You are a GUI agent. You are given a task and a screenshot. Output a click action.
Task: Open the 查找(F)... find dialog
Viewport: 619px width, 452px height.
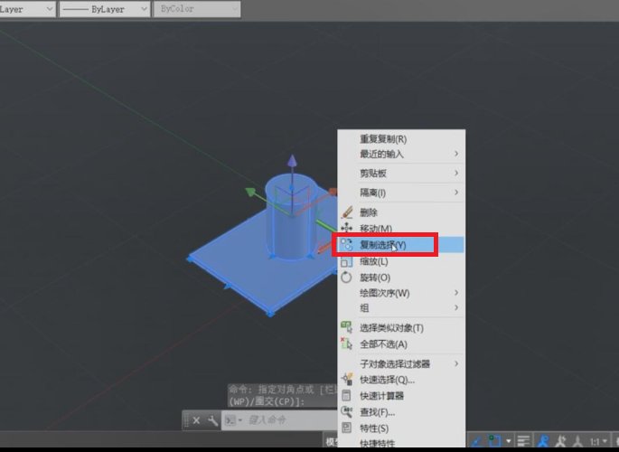pos(401,412)
